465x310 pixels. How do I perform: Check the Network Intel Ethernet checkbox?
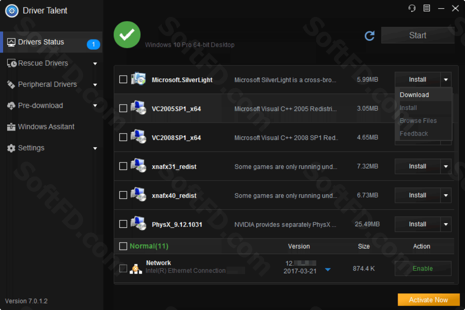pyautogui.click(x=123, y=269)
